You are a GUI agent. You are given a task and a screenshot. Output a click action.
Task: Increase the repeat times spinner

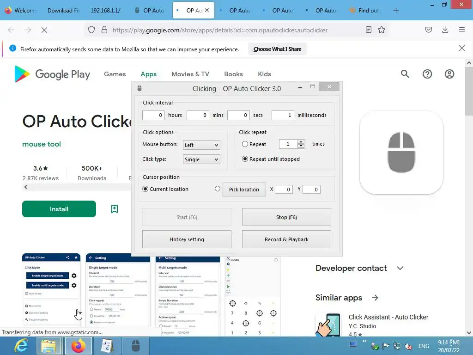point(301,141)
